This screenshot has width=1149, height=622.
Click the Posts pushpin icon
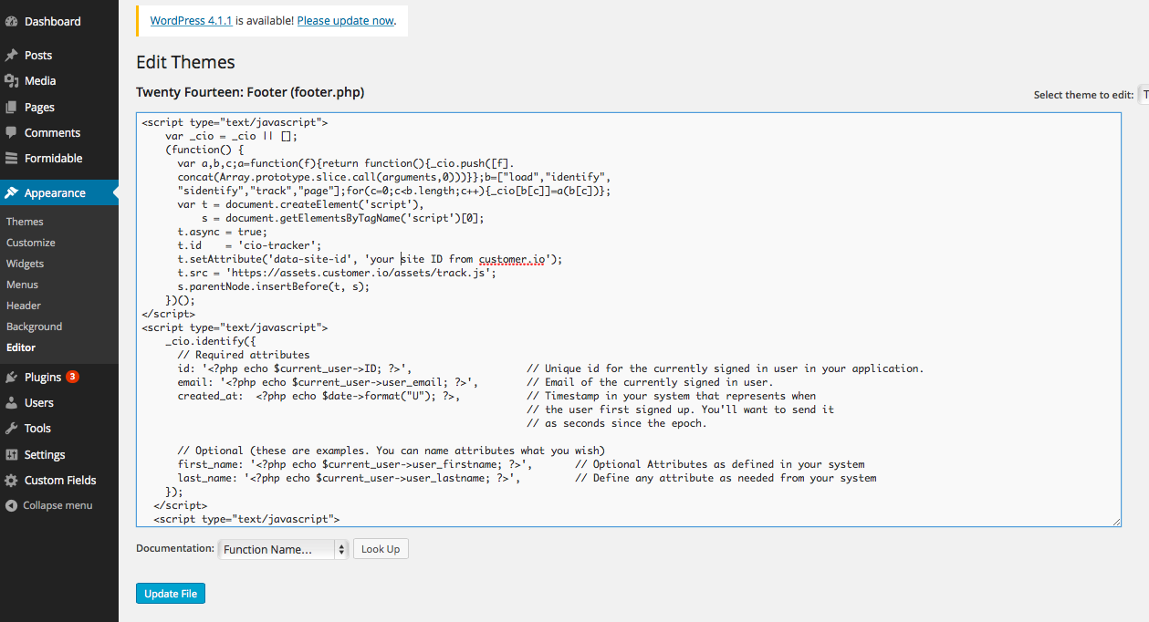point(12,56)
